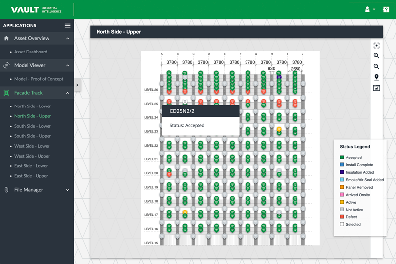Click the Facade Track icon
The width and height of the screenshot is (396, 264).
[x=6, y=93]
